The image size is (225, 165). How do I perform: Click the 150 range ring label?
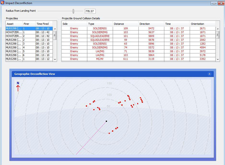109,83
